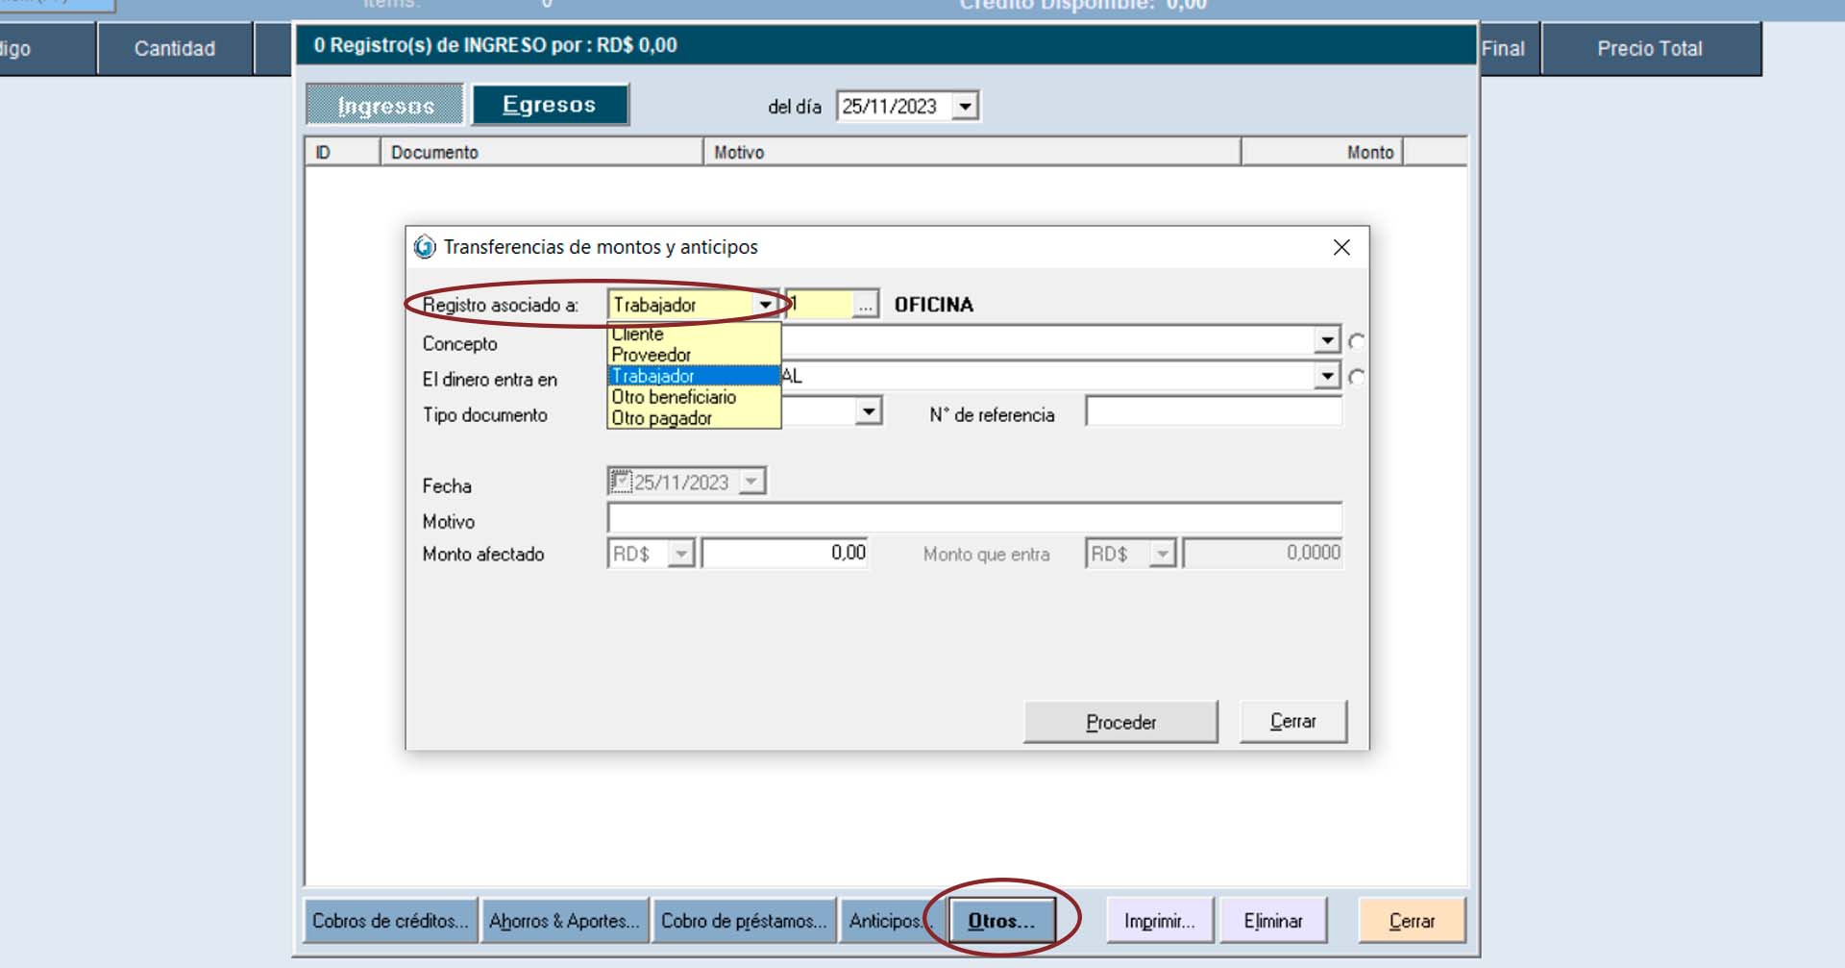
Task: Pick Otro beneficiario in the list
Action: click(x=674, y=397)
